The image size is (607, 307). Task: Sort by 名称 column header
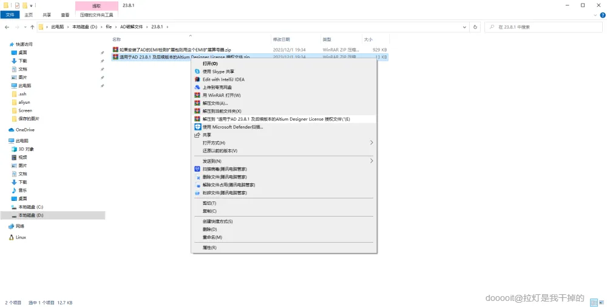point(117,39)
